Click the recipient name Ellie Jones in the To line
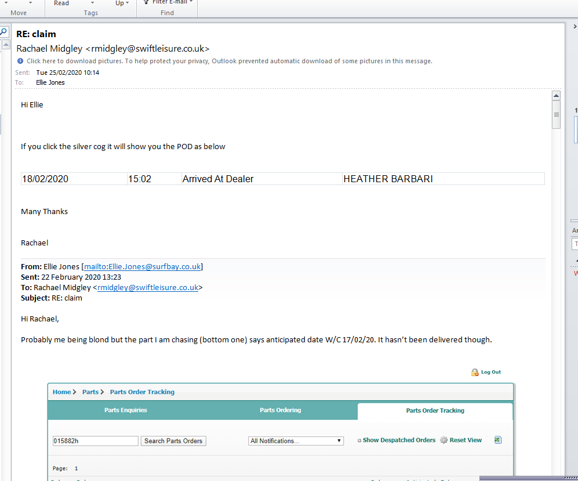 point(50,82)
